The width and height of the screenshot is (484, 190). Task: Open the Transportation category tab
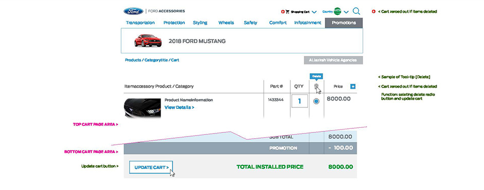[x=140, y=23]
